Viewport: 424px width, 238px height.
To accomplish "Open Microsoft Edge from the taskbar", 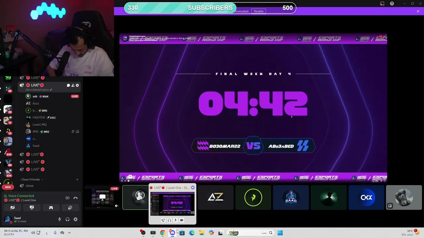I will point(192,233).
